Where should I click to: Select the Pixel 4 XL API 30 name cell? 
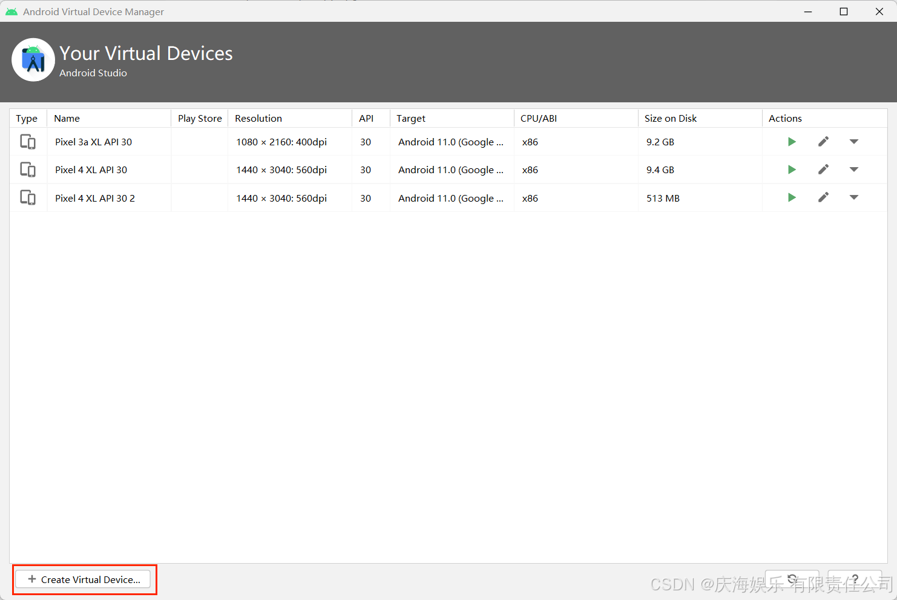(x=109, y=170)
